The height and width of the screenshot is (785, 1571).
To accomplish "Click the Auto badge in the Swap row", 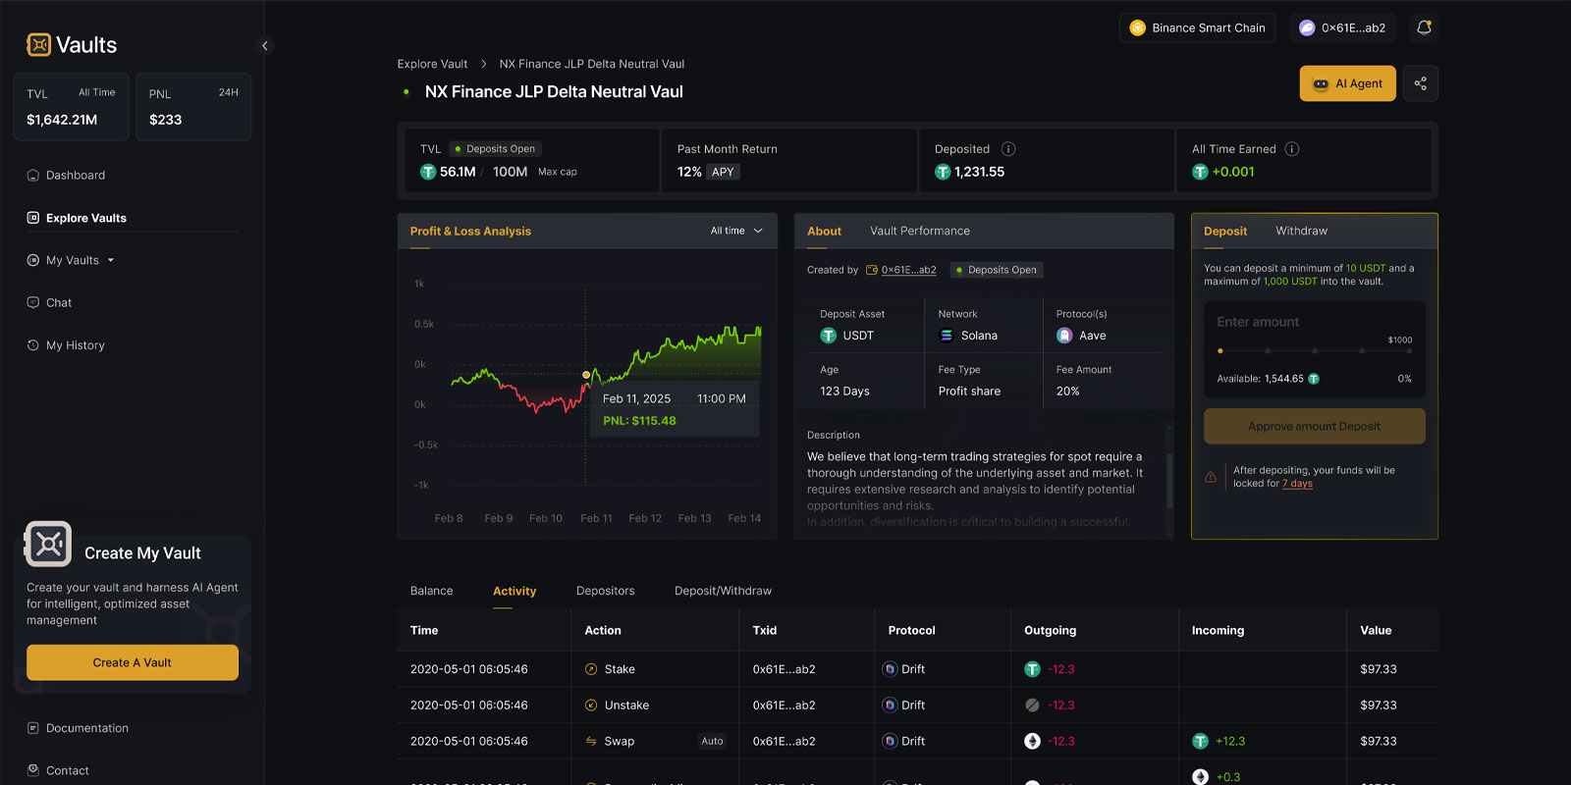I will [x=713, y=742].
